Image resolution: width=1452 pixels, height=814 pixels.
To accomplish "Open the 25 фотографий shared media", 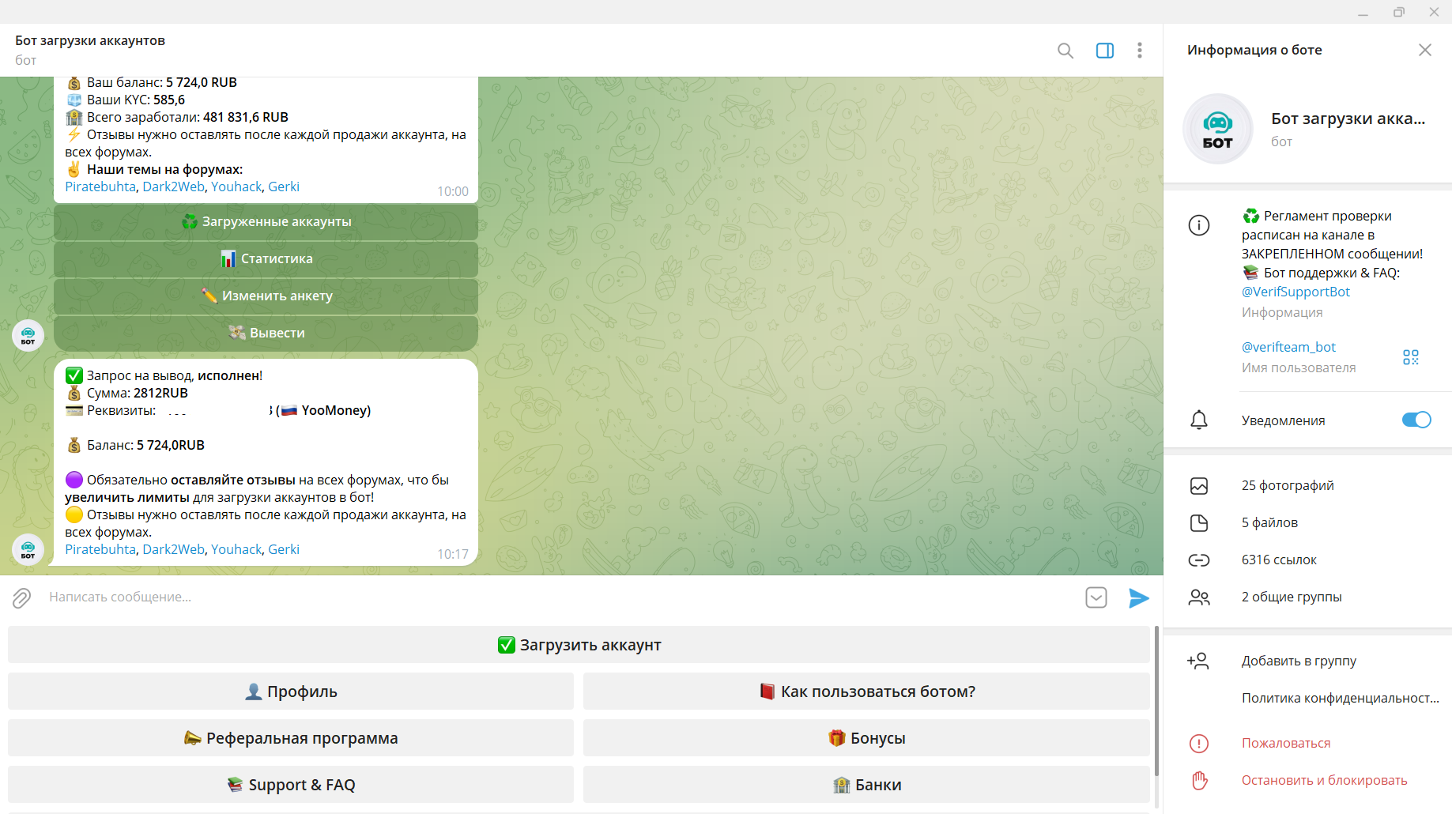I will pyautogui.click(x=1287, y=485).
